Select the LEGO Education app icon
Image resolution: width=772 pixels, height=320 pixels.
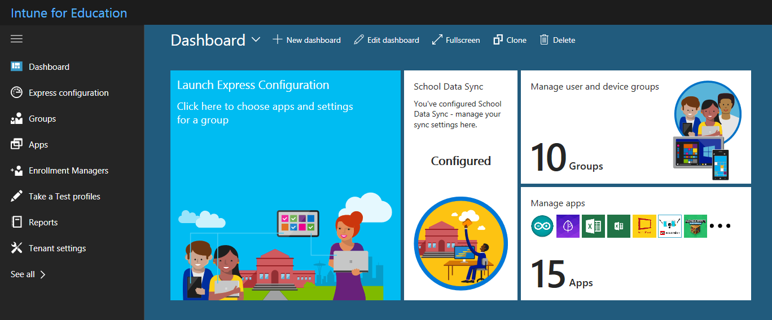pos(670,226)
